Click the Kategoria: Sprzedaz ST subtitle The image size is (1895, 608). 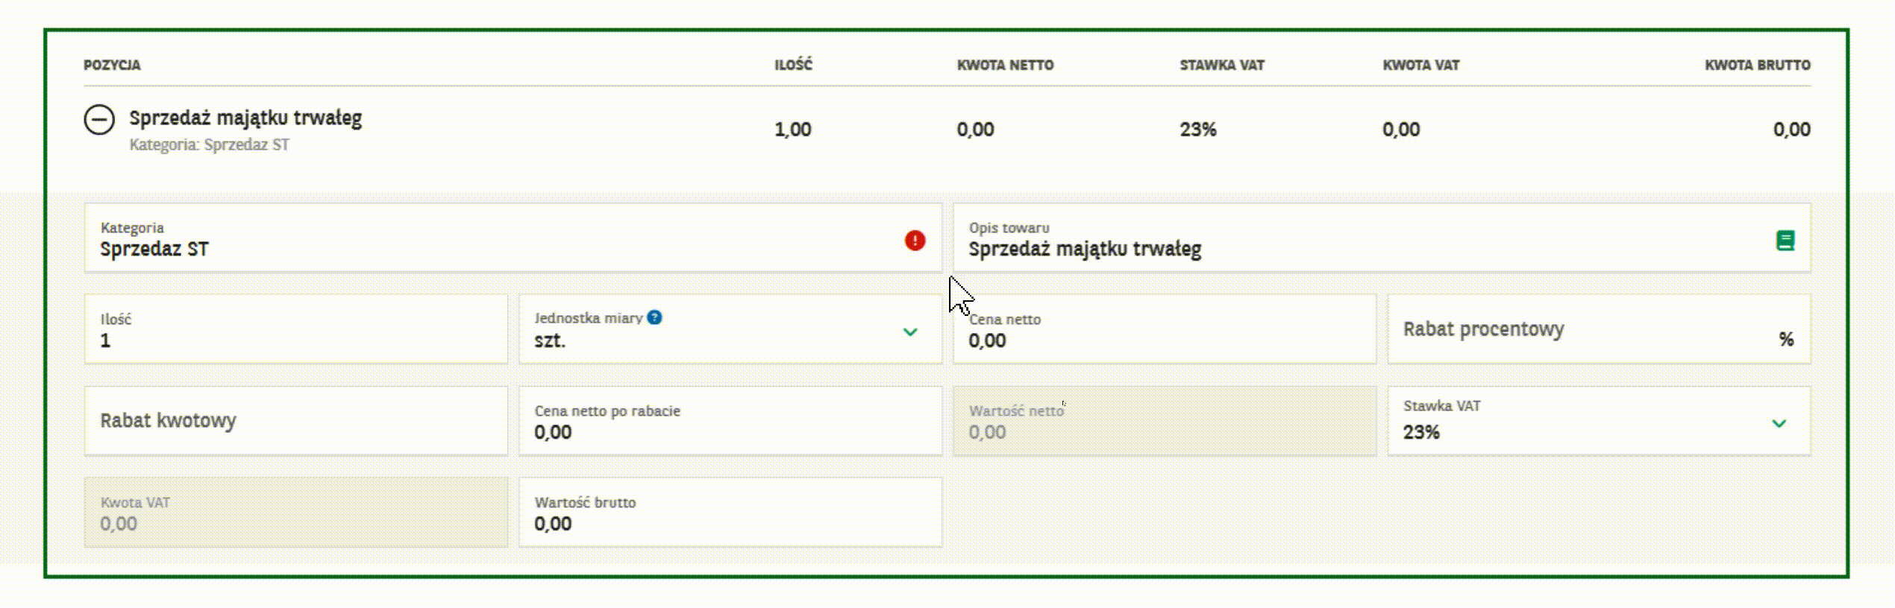coord(210,145)
